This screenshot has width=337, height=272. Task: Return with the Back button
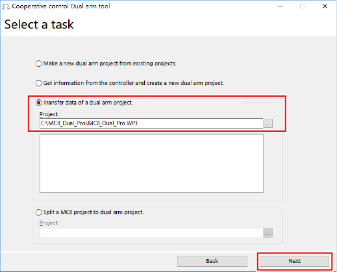(212, 261)
